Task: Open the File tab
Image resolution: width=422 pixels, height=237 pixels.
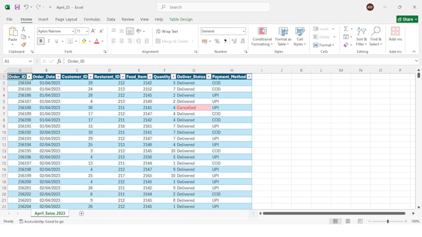Action: click(x=9, y=19)
